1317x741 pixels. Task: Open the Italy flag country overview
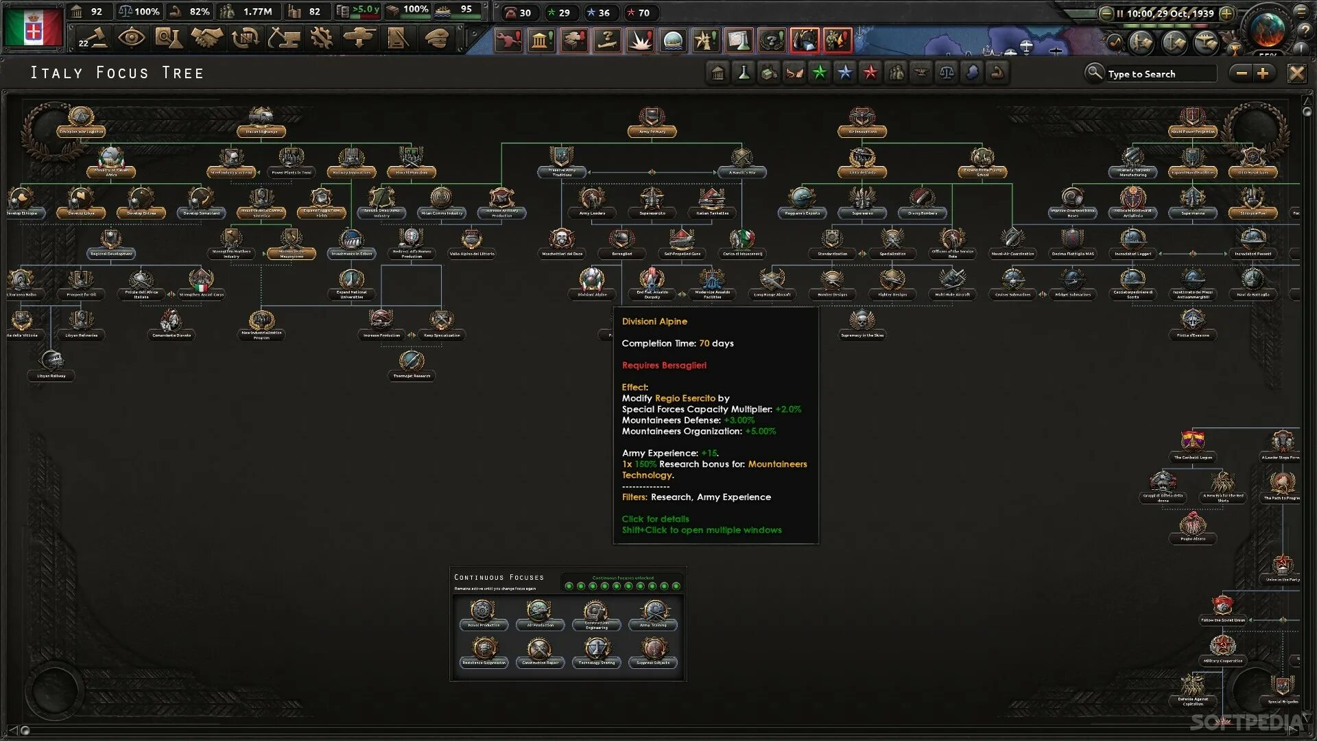pos(33,27)
